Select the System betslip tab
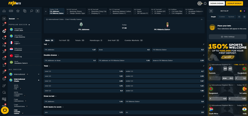The width and height of the screenshot is (248, 116). coord(231,17)
